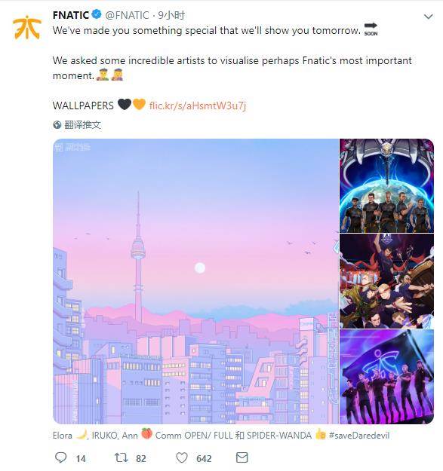Click the 翻译推文 translate tweet link
Screen dimensions: 443x471
(x=83, y=124)
